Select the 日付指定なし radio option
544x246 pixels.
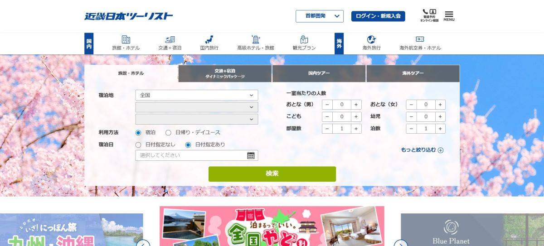tap(138, 145)
